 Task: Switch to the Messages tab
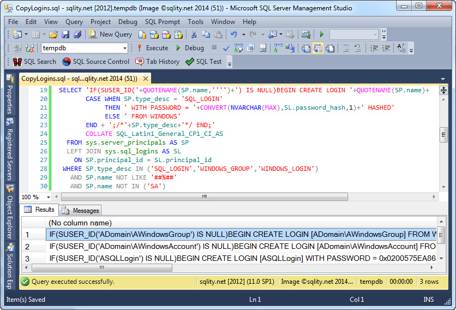(x=81, y=210)
